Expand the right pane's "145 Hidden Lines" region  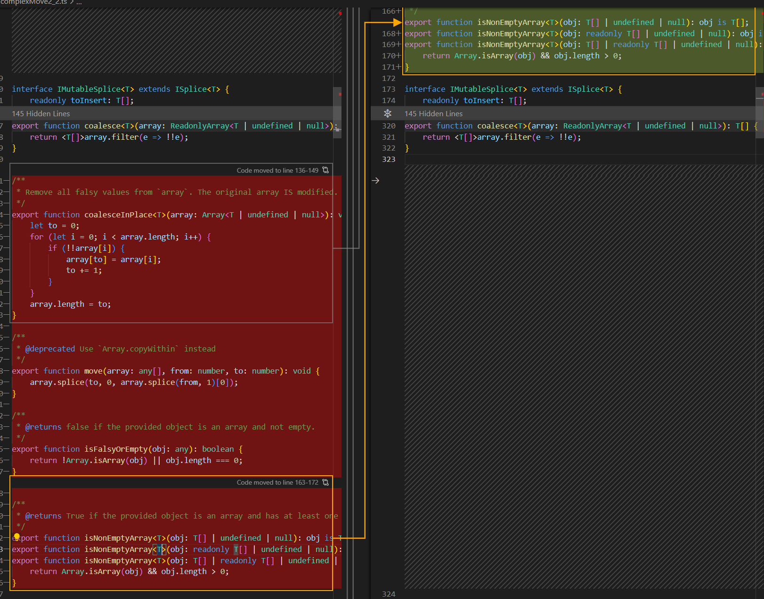click(433, 113)
